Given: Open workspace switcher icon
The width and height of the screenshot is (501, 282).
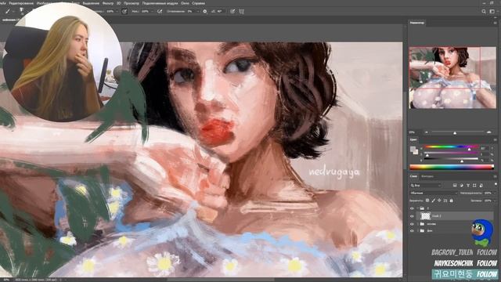Looking at the screenshot, I should [x=492, y=11].
